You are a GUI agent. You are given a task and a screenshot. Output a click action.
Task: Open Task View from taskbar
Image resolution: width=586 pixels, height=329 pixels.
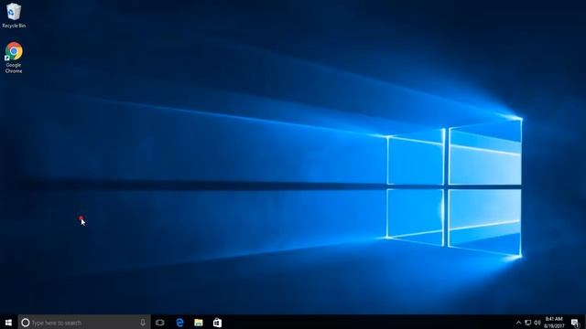160,323
